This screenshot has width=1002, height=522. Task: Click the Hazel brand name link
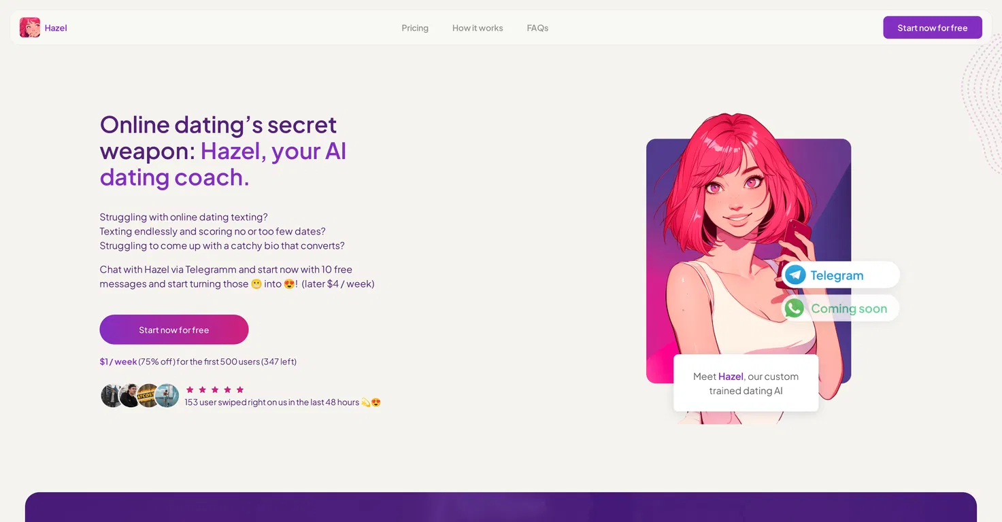pos(56,28)
